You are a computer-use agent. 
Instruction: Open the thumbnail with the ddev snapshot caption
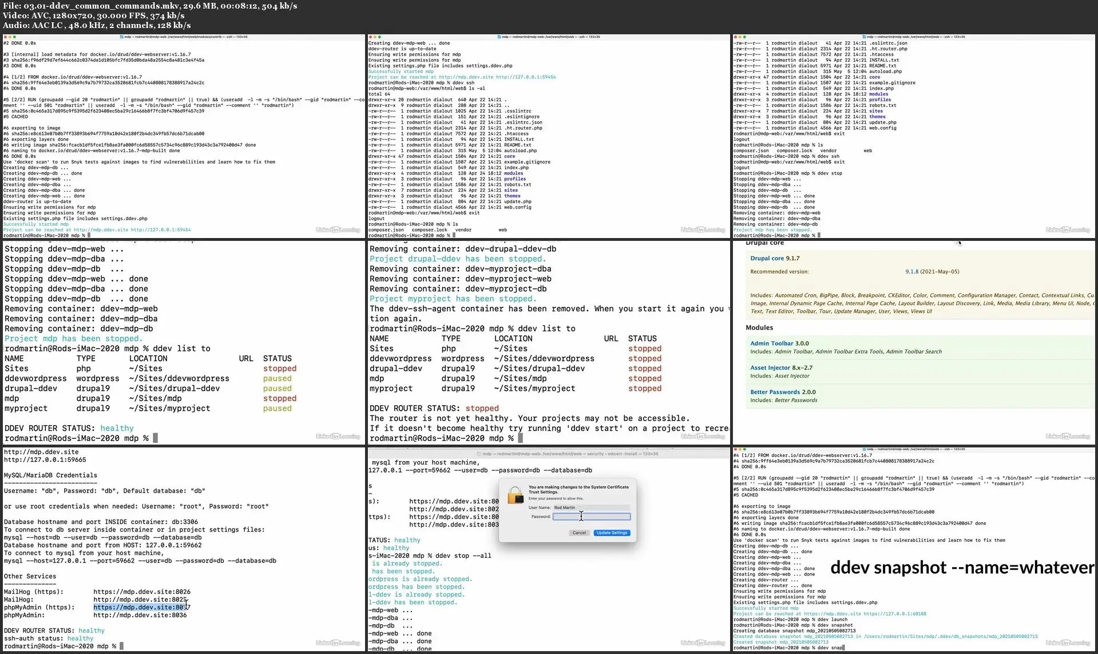[x=914, y=549]
